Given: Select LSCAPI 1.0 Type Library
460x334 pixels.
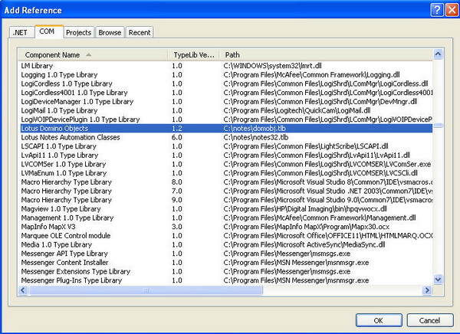Looking at the screenshot, I should coord(226,146).
